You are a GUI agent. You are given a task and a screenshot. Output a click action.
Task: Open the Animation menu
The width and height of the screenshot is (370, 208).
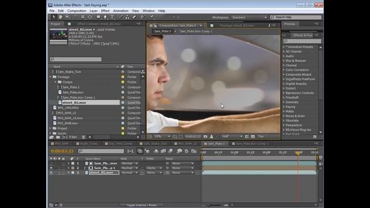tap(121, 11)
